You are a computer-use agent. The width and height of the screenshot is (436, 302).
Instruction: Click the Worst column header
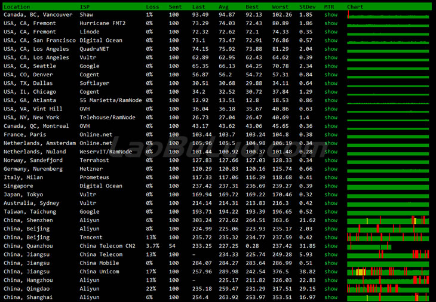click(x=280, y=7)
